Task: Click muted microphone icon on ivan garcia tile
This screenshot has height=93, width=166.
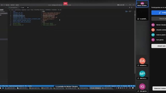Action: [x=138, y=91]
